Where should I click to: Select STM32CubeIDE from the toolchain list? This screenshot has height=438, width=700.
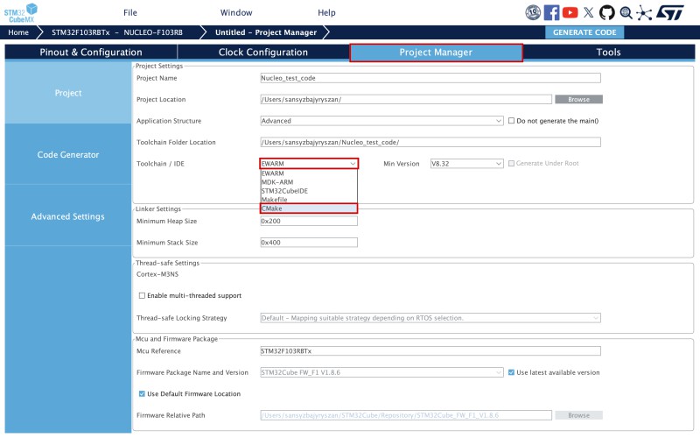[x=309, y=191]
